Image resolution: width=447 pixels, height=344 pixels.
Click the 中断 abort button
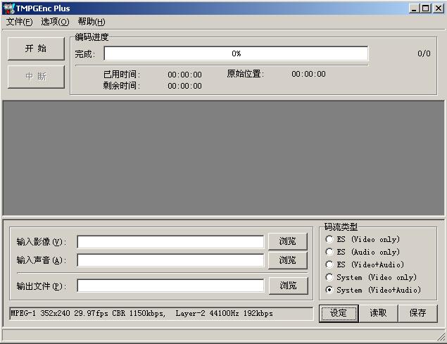(x=36, y=77)
